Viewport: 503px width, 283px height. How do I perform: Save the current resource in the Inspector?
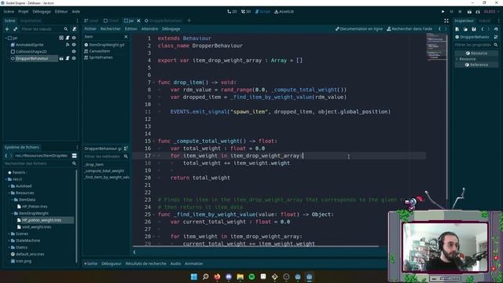point(474,29)
